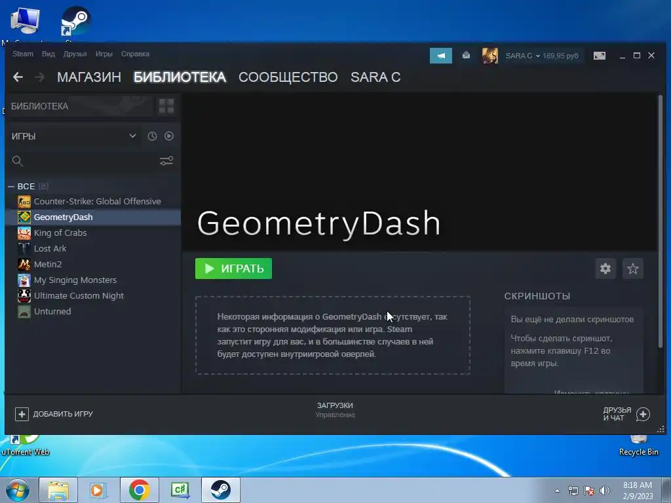The image size is (671, 503).
Task: Open library filter options sliders icon
Action: (x=166, y=161)
